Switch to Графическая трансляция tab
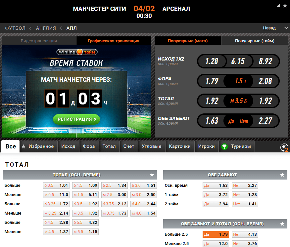290x247 pixels. coord(114,41)
